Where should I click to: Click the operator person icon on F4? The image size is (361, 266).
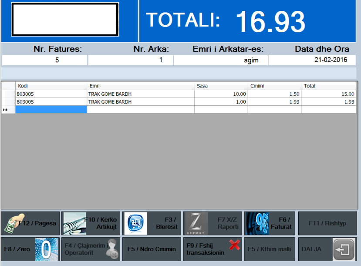click(x=112, y=249)
